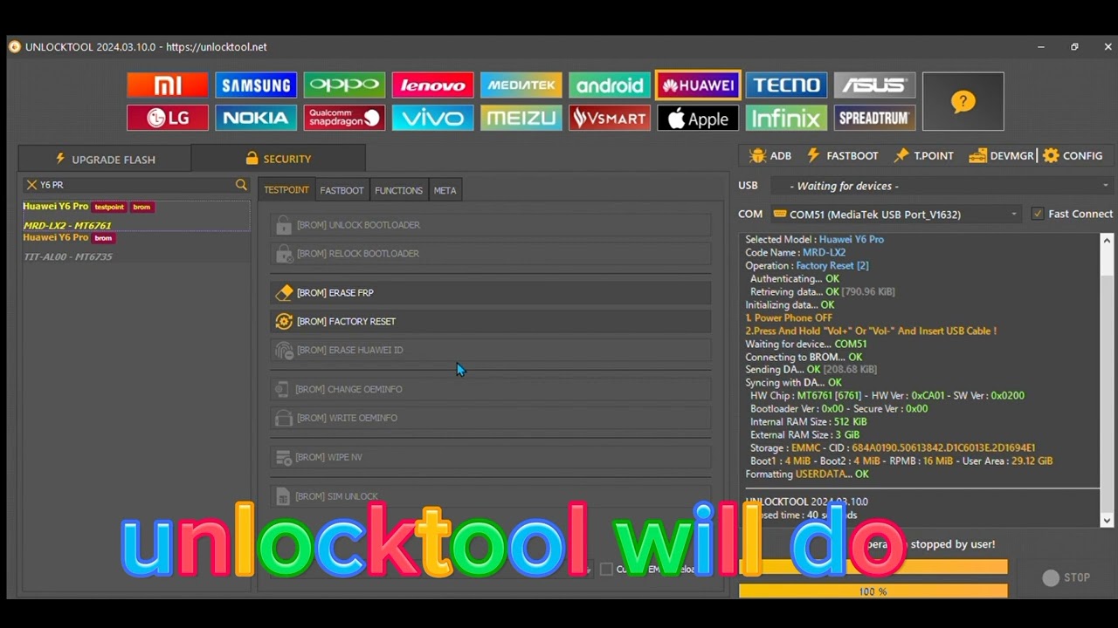The width and height of the screenshot is (1118, 628).
Task: Choose the Spreadtrum chipset tile
Action: point(874,118)
